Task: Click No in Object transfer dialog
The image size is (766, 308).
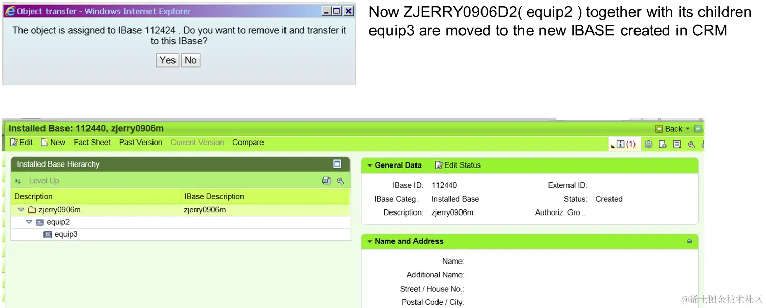Action: [190, 60]
